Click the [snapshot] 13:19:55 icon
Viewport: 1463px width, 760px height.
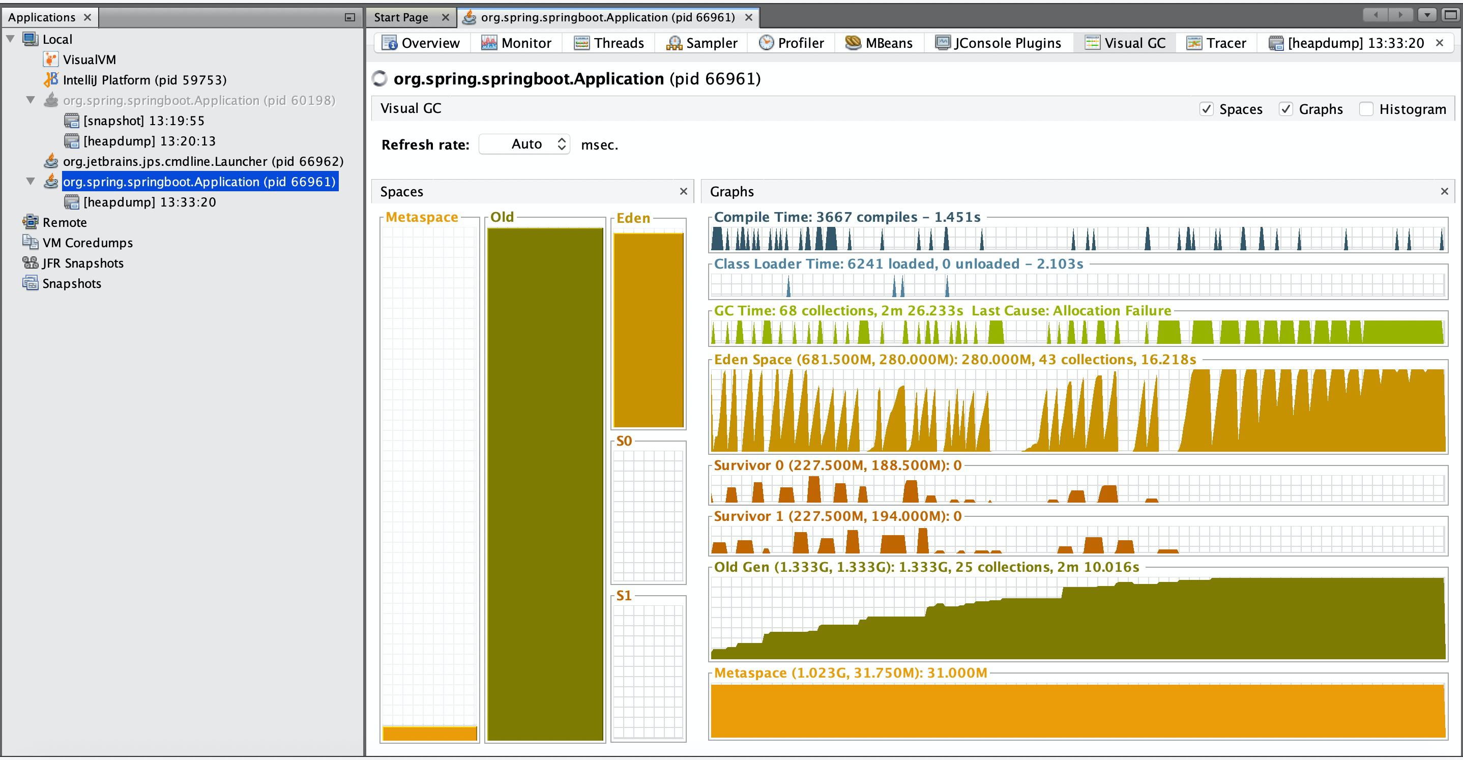[72, 121]
